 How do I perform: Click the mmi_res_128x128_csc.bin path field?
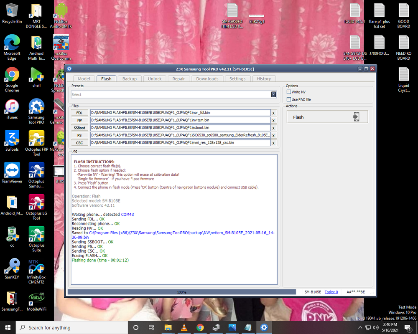click(180, 142)
